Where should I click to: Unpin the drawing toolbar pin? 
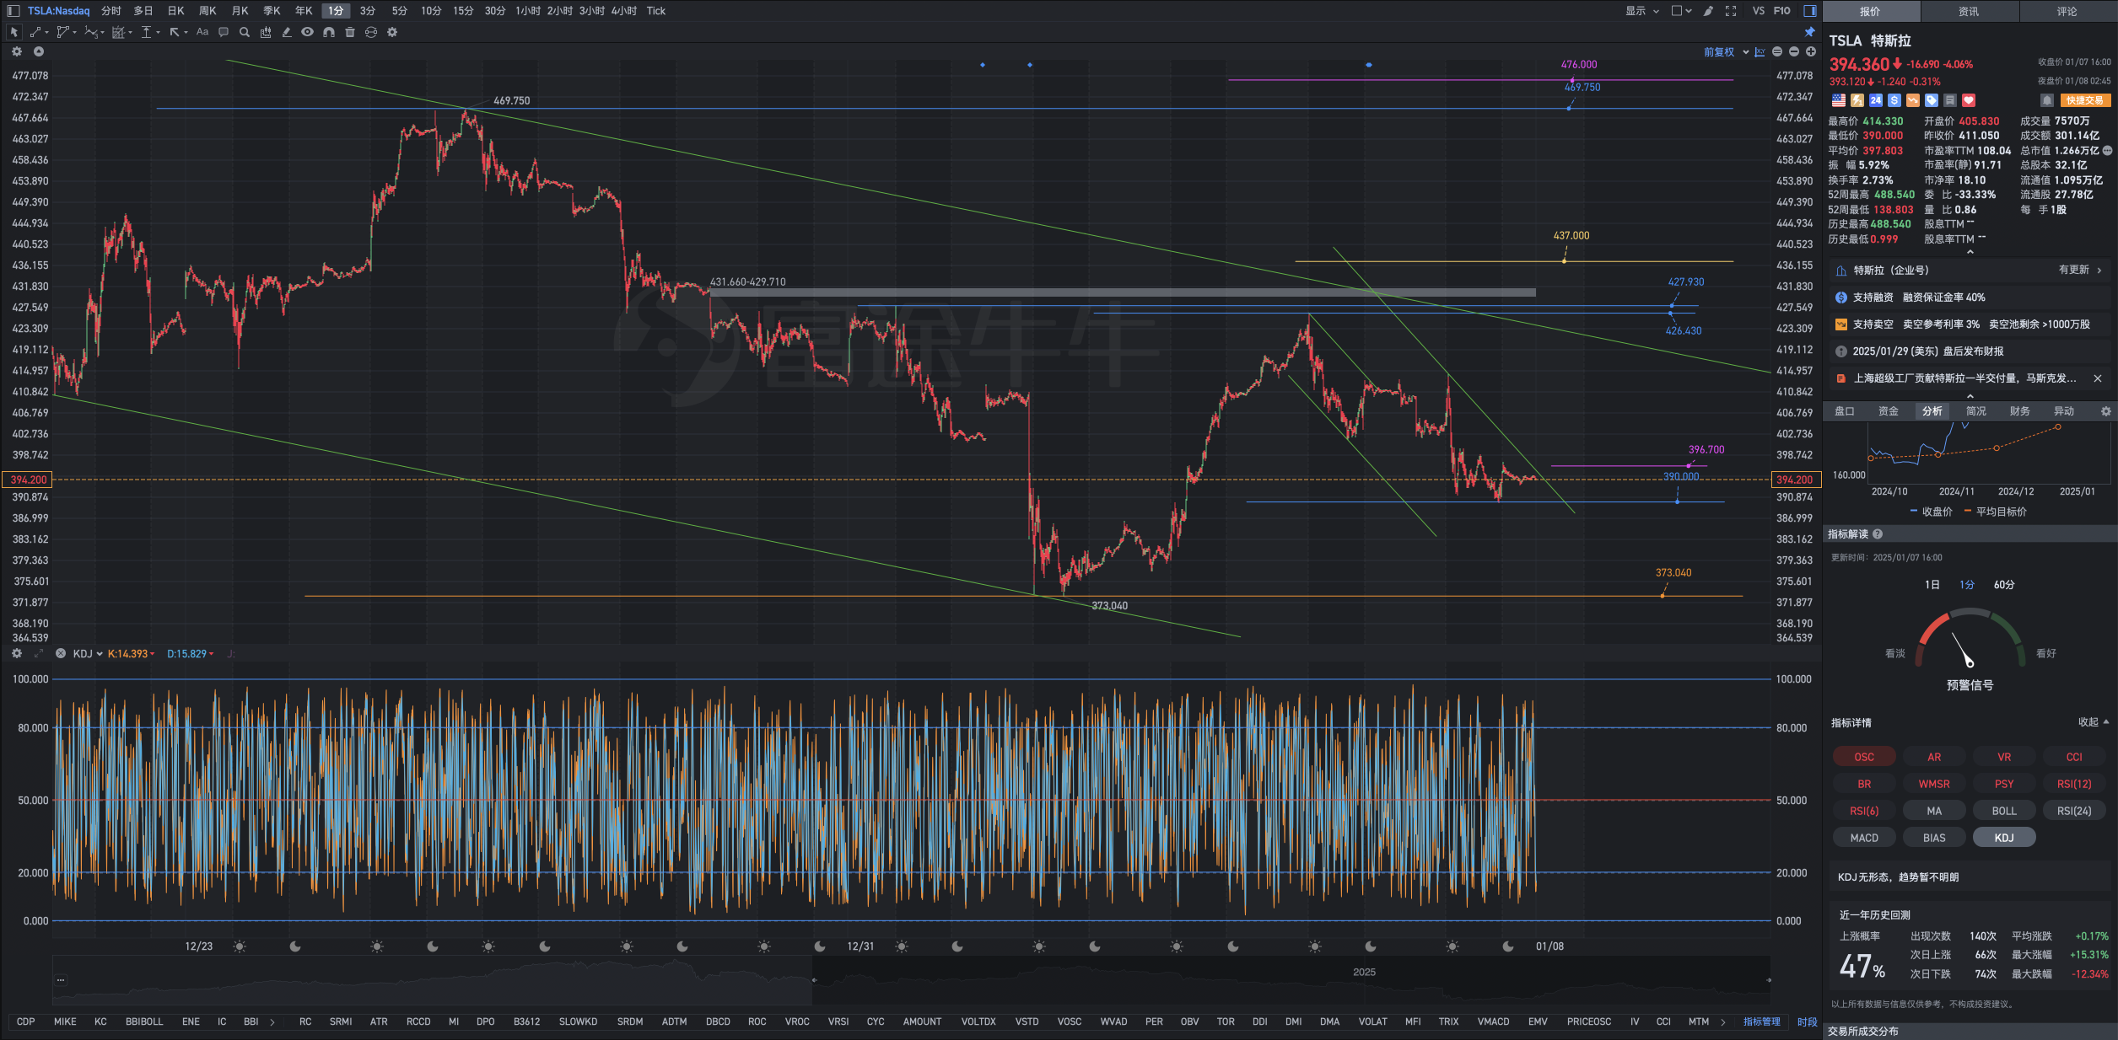point(1809,32)
